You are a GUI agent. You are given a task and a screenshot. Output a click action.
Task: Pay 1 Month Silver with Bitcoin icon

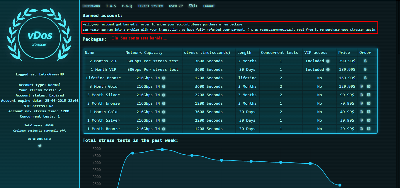[x=362, y=120]
